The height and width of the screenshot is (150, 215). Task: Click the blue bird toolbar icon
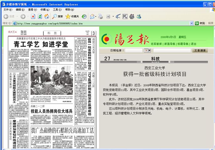(118, 17)
